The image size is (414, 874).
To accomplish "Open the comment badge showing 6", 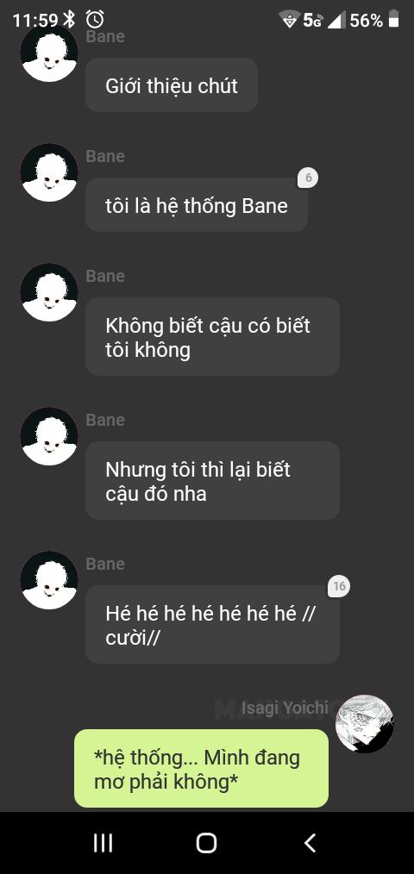I will tap(308, 178).
